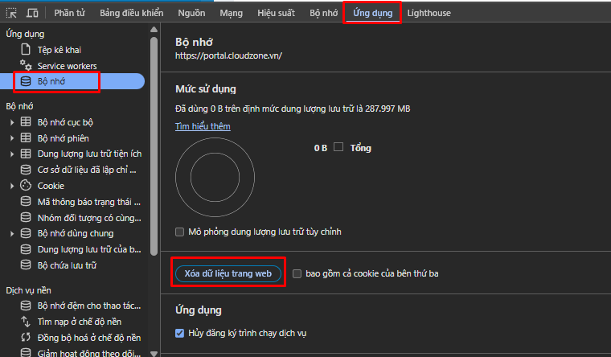Uncheck Hủy đăng ký trình chạy dịch vụ

[x=179, y=333]
